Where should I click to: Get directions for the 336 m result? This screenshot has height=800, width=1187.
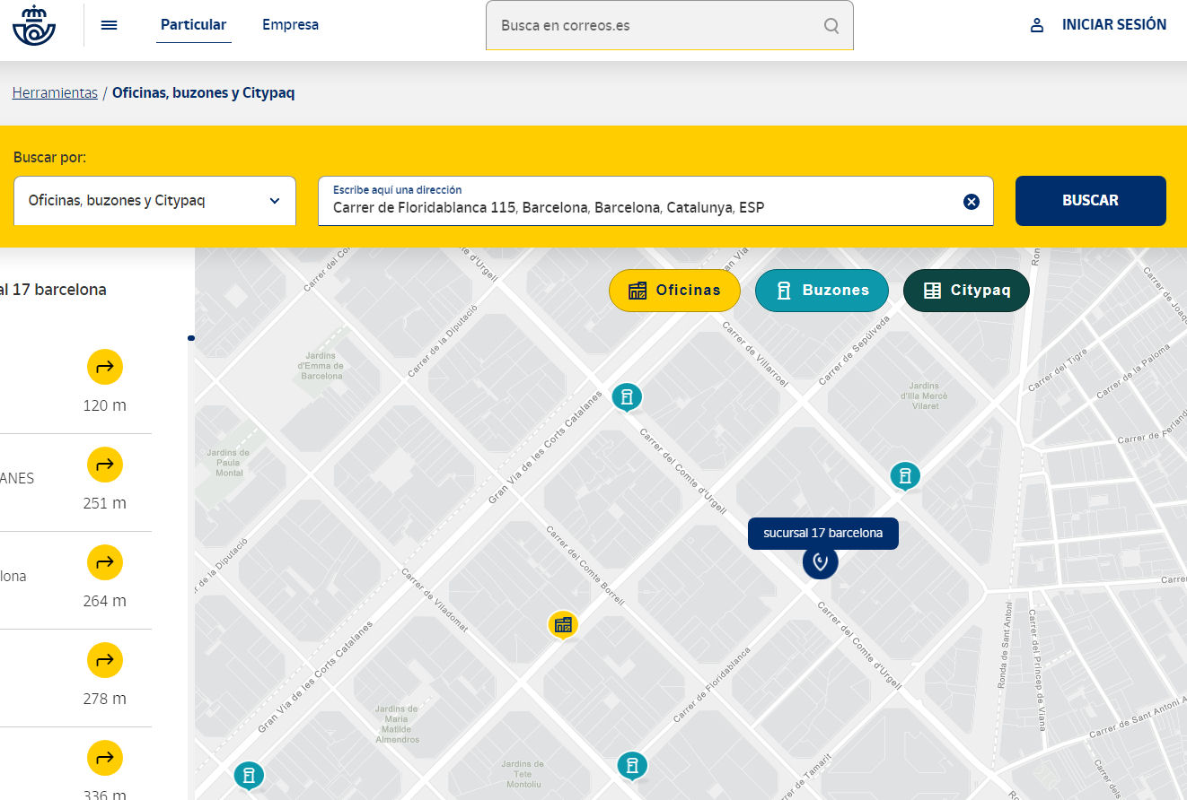tap(105, 758)
